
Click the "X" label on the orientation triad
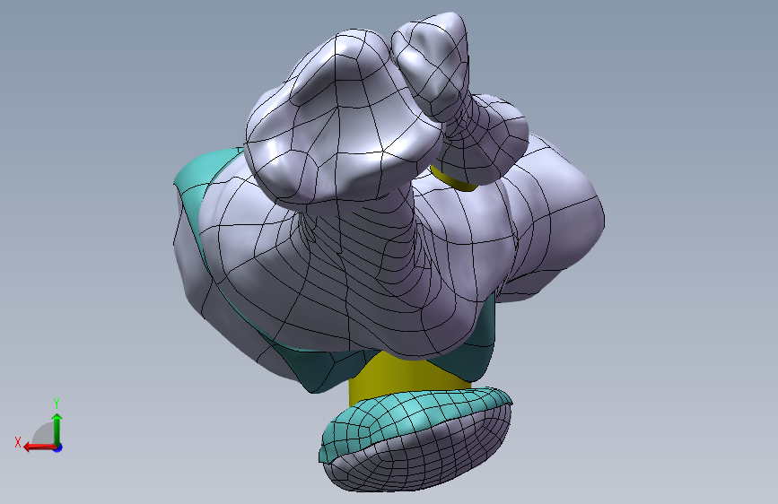click(x=18, y=442)
